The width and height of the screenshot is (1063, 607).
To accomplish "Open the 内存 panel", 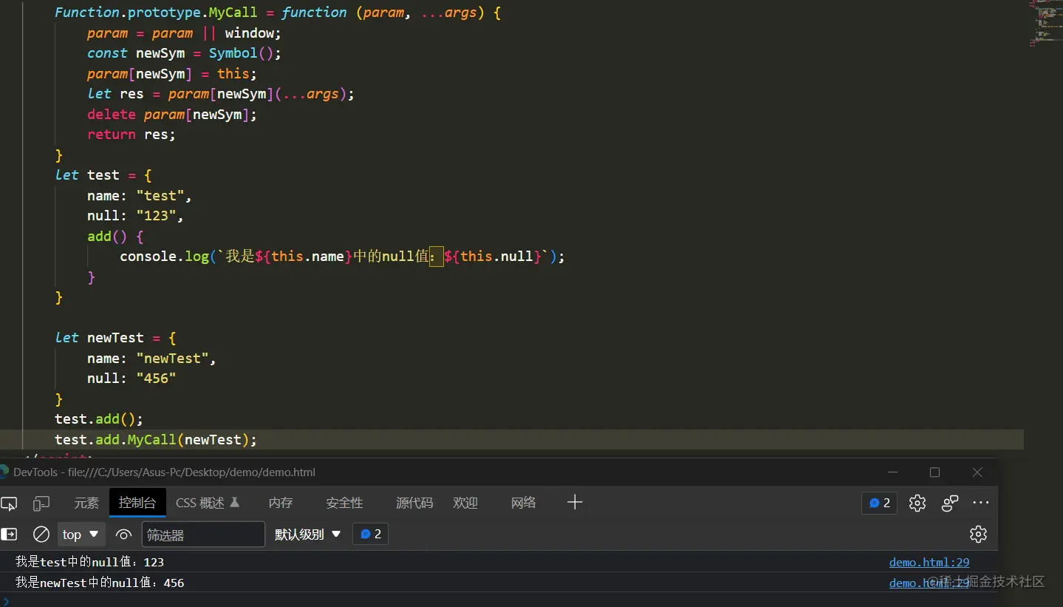I will coord(280,503).
